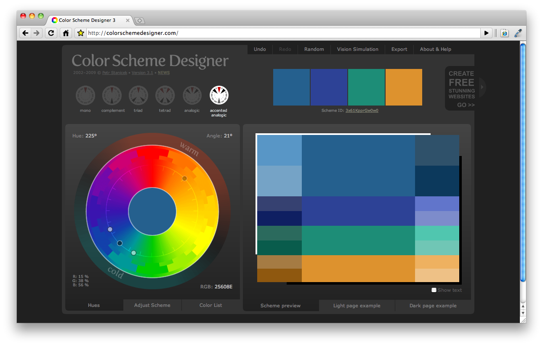Screen dimensions: 543x346
Task: Enable the Show text checkbox
Action: coord(434,290)
